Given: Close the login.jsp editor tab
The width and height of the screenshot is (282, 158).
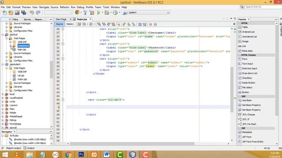Looking at the screenshot, I should click(x=90, y=19).
